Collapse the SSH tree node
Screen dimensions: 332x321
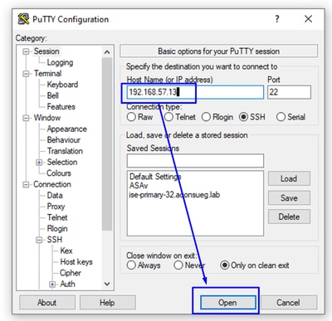pos(39,240)
